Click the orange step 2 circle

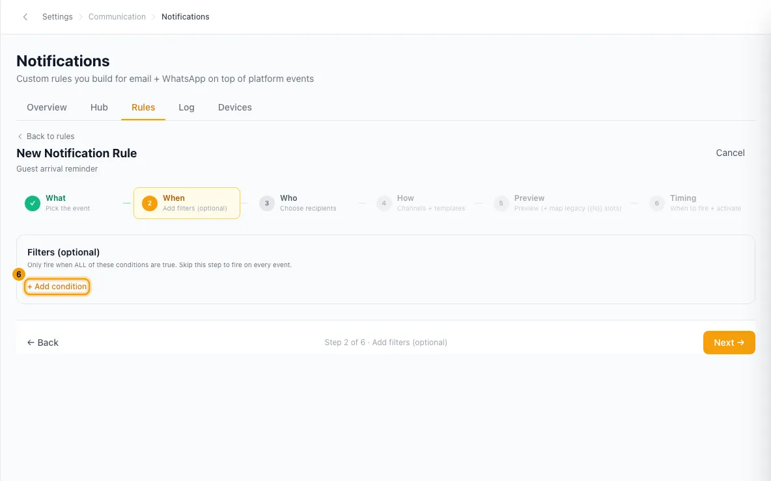(150, 203)
